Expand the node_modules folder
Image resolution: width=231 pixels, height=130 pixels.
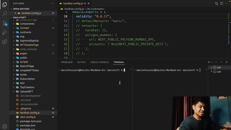(14, 49)
